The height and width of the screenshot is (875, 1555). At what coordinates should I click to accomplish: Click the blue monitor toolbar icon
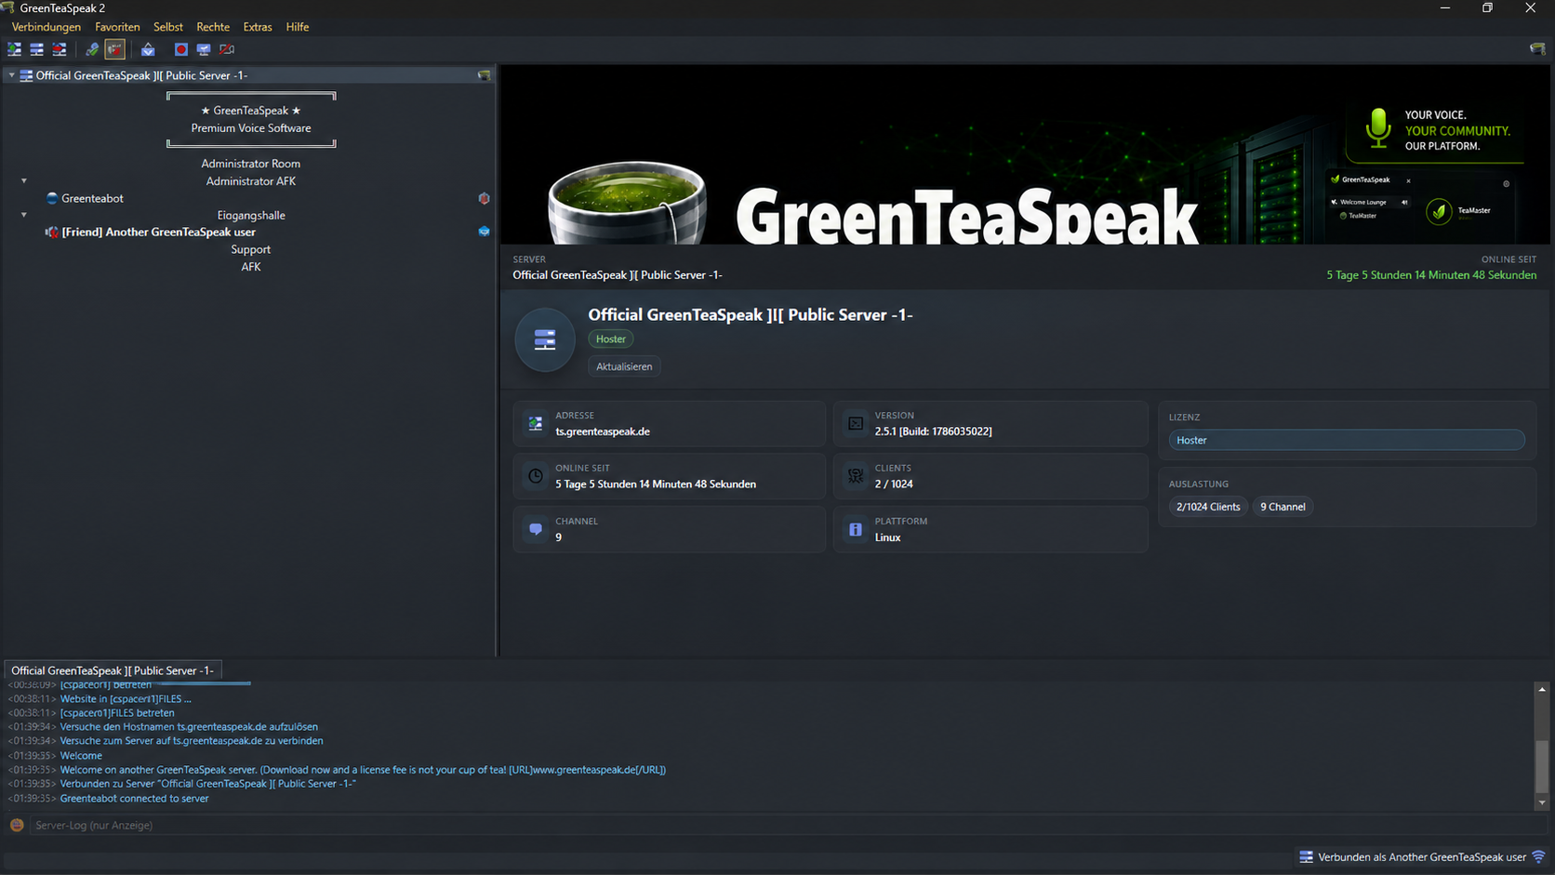tap(204, 49)
